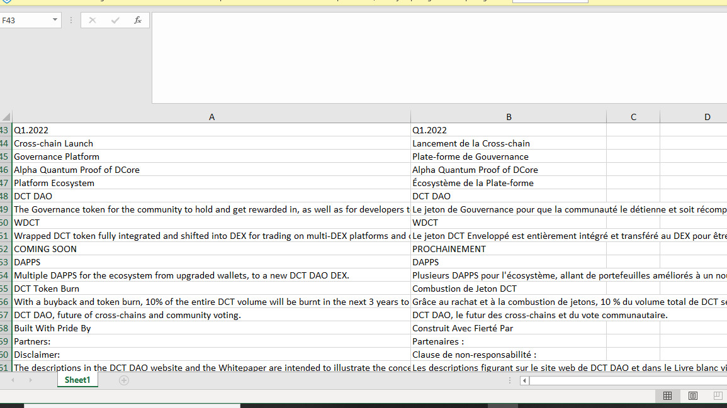Switch to Page Layout view icon
The width and height of the screenshot is (727, 408).
click(692, 395)
